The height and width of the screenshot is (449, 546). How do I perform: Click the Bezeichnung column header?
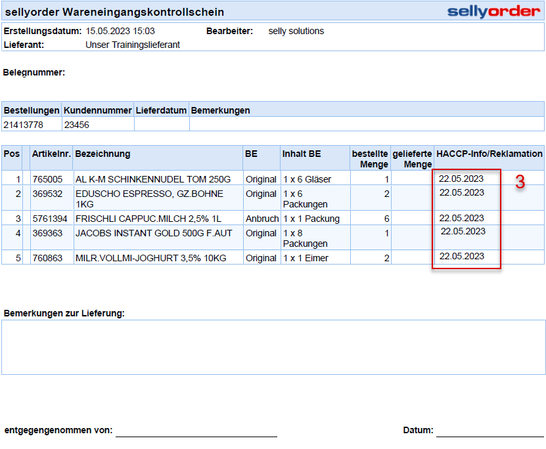[103, 154]
